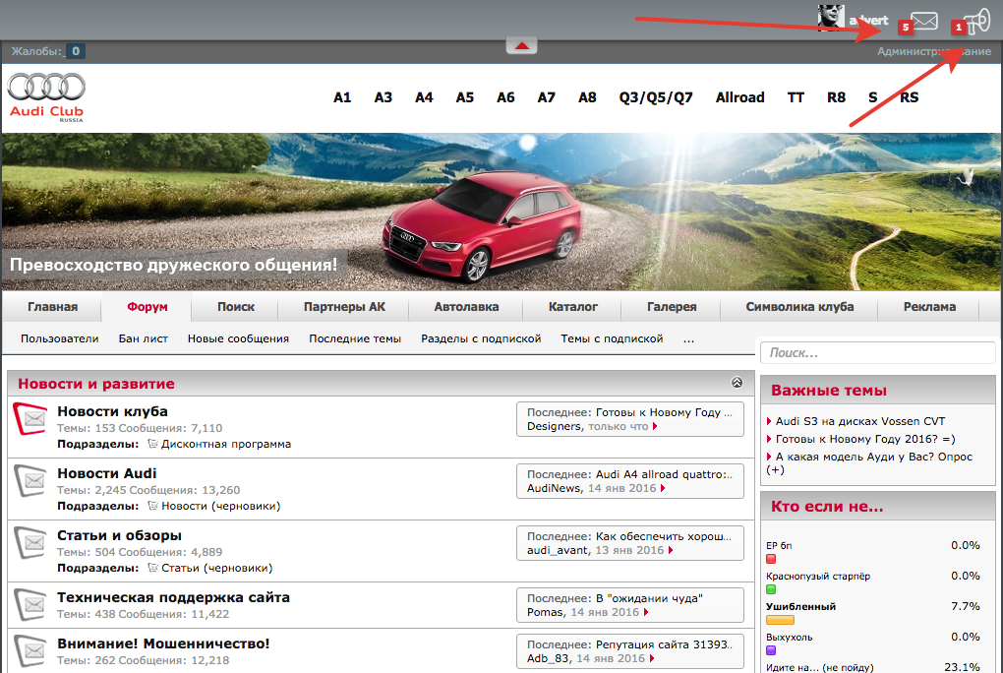Open the Пользователи sub-navigation link

(59, 338)
